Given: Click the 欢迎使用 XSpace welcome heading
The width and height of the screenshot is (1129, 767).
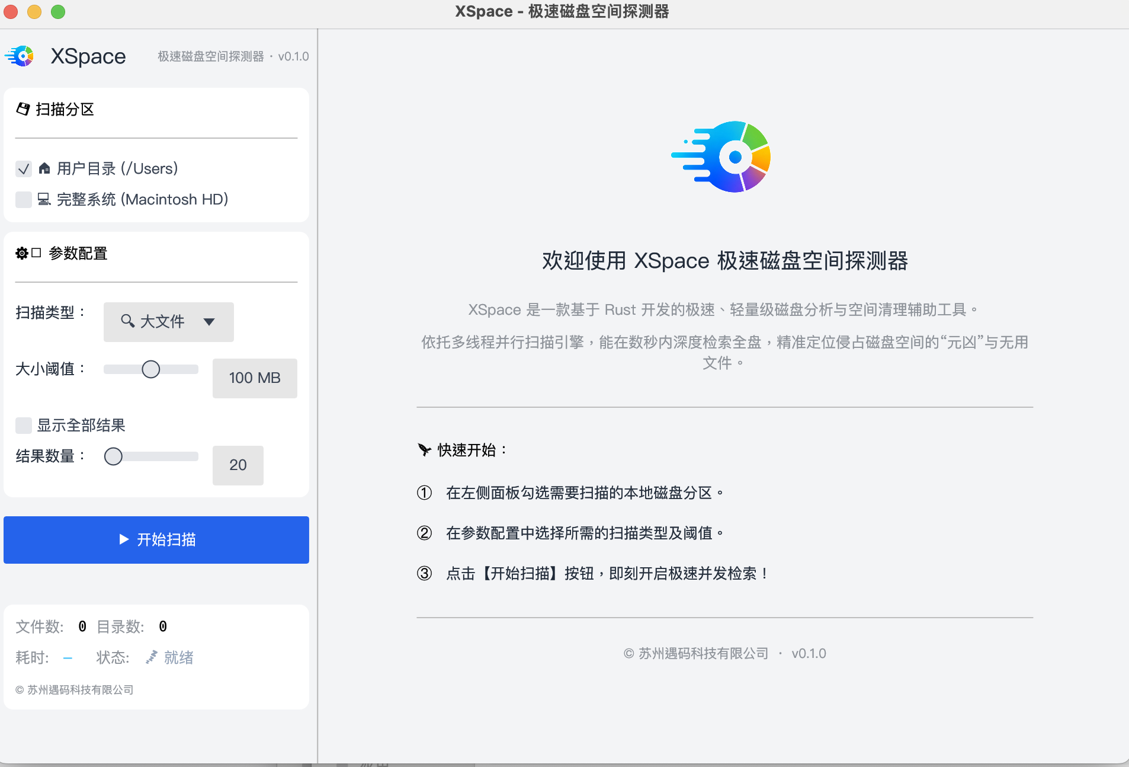Looking at the screenshot, I should [x=725, y=261].
